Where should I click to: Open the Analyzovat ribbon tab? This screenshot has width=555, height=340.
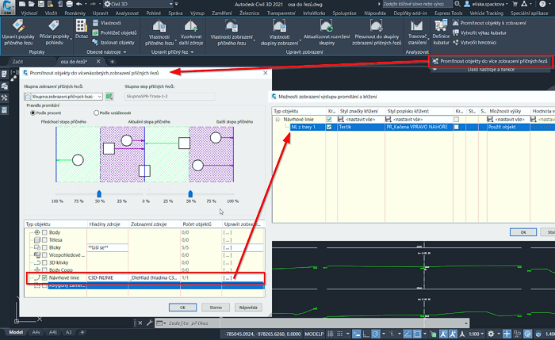(x=127, y=13)
